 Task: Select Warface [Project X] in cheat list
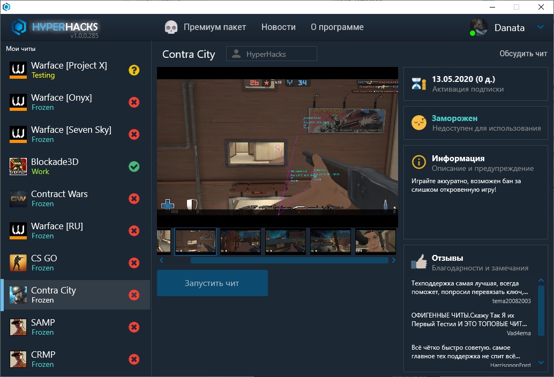tap(75, 70)
